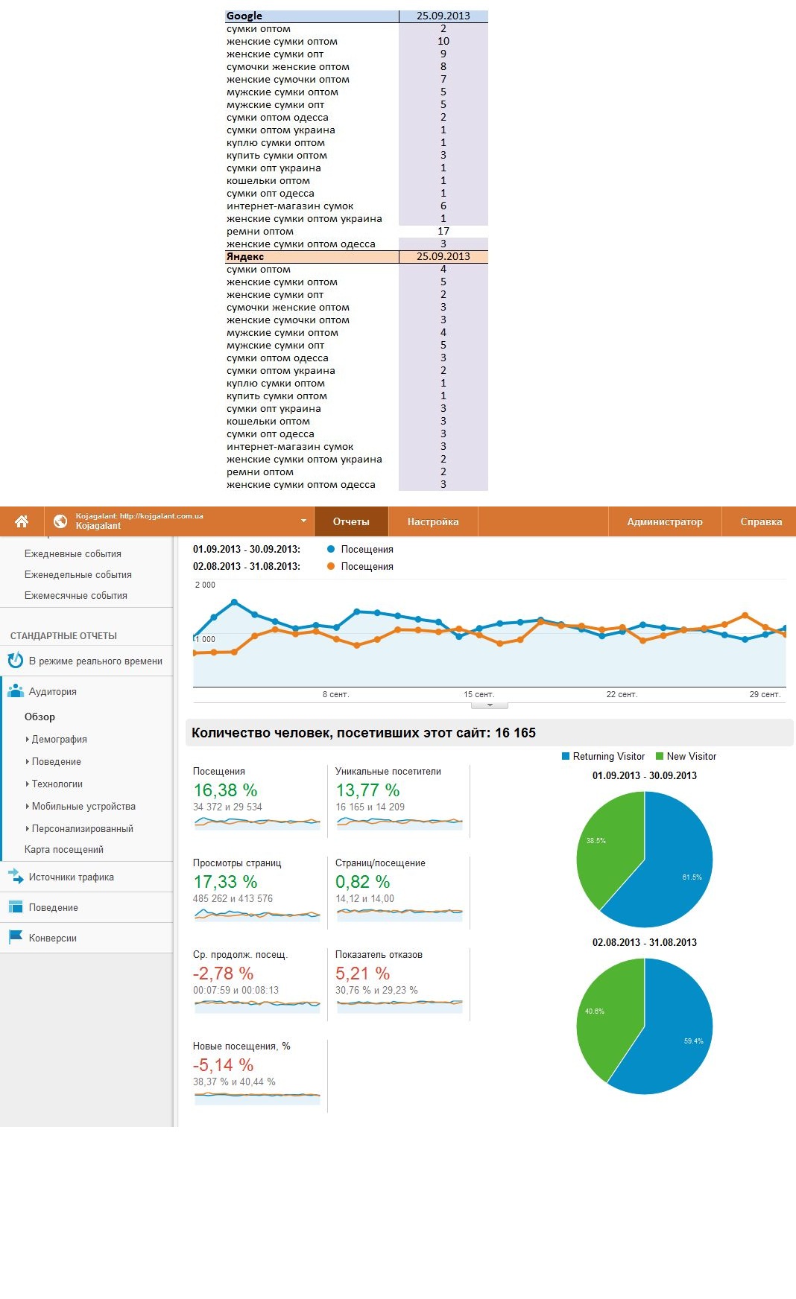Open the Поведение main section
Screen dimensions: 796x1299
coord(54,907)
